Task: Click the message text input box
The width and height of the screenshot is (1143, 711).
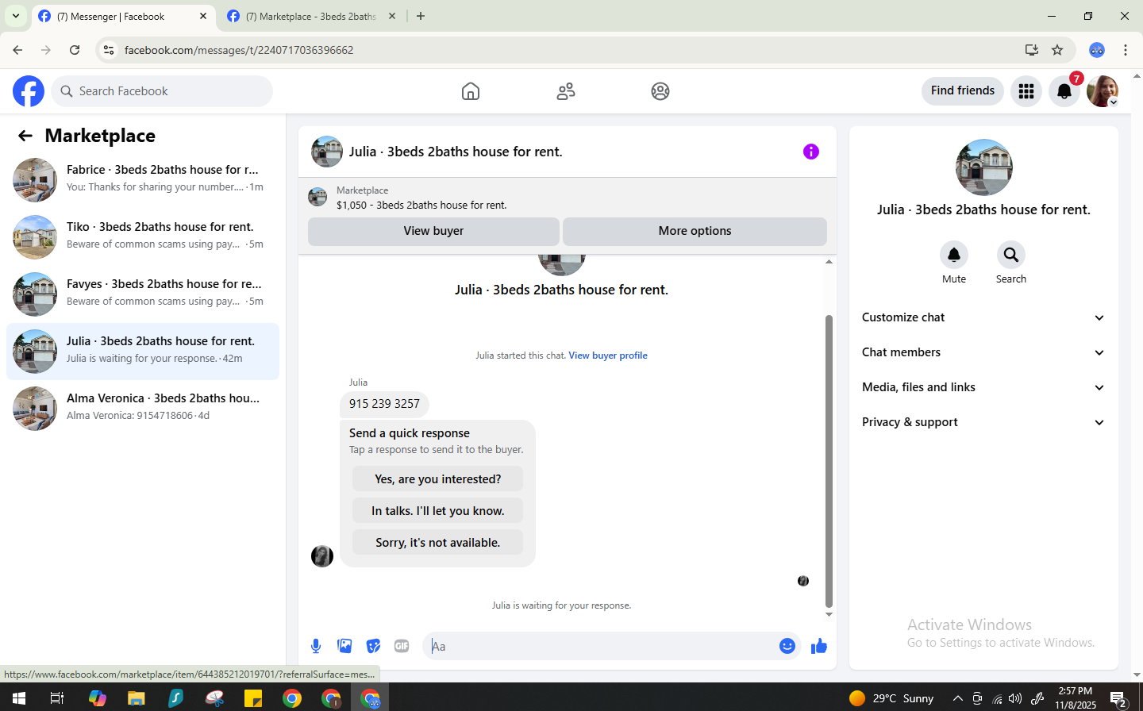Action: click(x=600, y=646)
